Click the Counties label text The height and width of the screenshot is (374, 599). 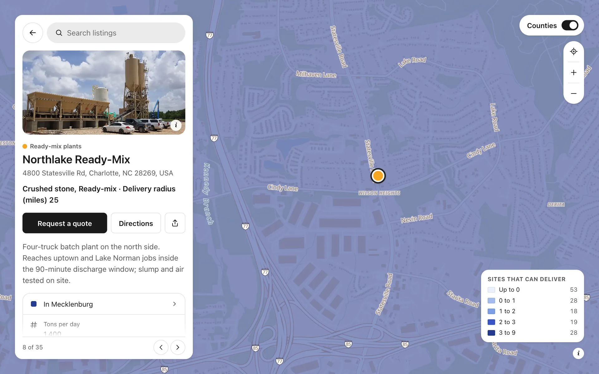click(x=542, y=26)
